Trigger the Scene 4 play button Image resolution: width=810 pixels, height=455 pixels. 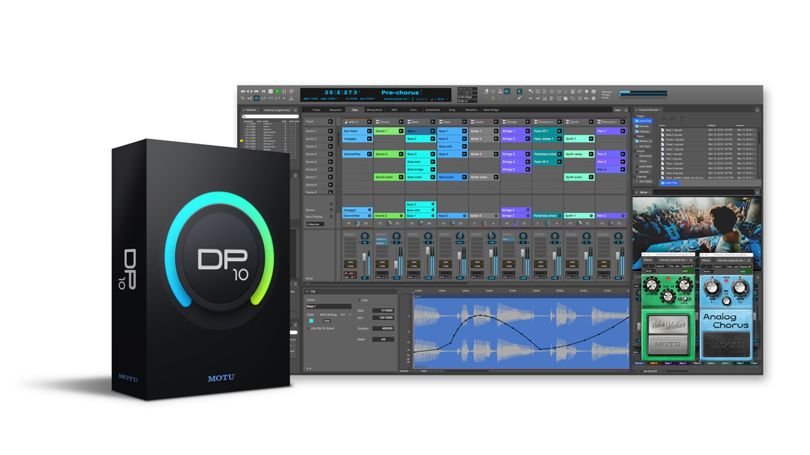pyautogui.click(x=331, y=154)
